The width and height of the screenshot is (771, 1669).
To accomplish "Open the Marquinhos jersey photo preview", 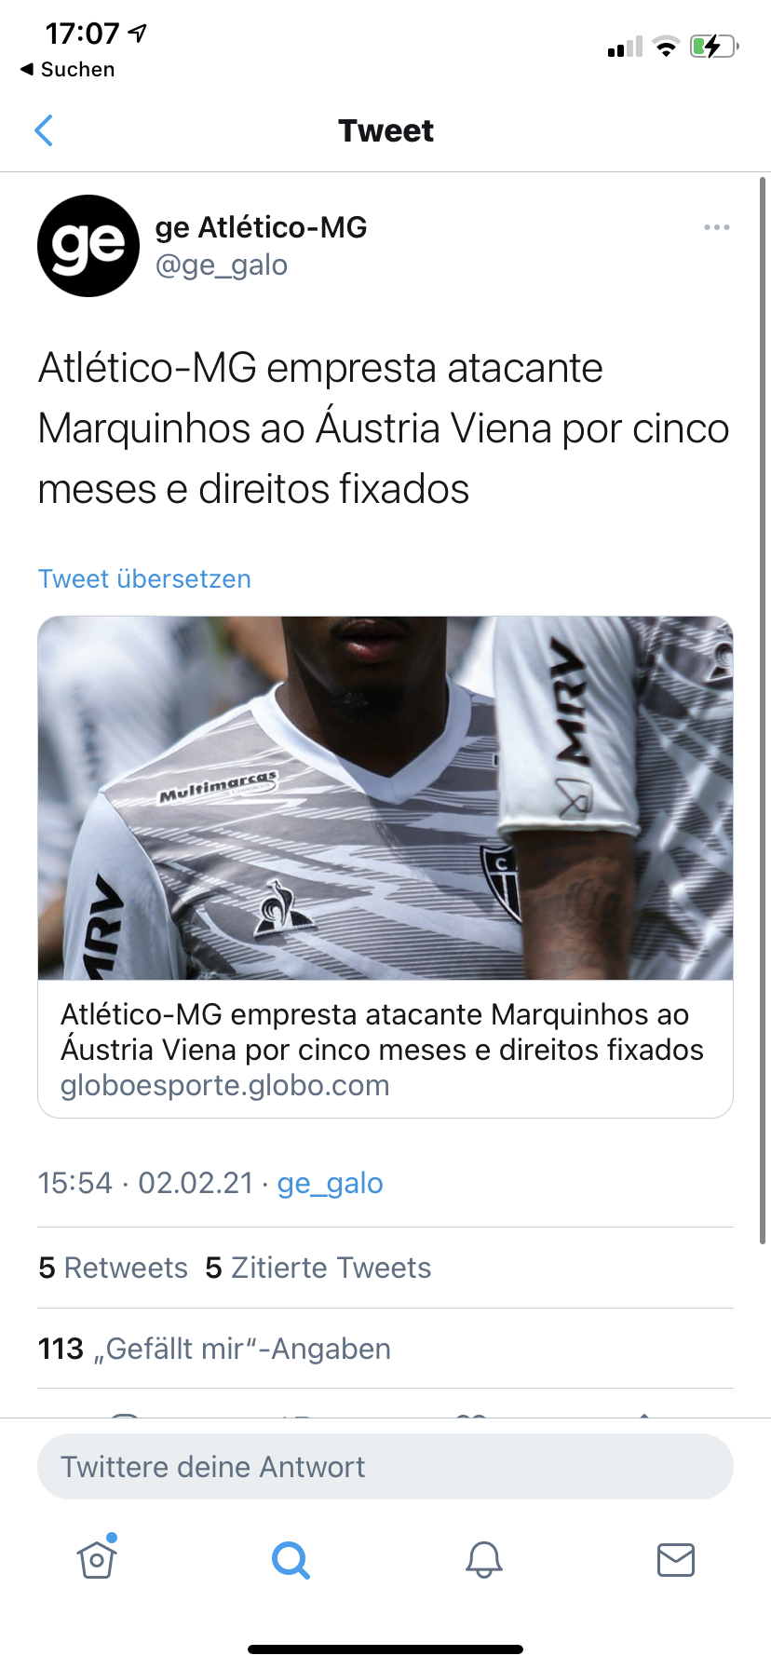I will tap(385, 798).
